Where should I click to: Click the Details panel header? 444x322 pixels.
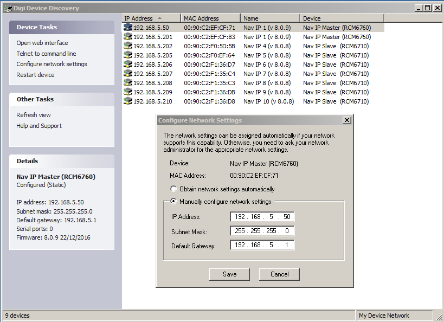(62, 161)
